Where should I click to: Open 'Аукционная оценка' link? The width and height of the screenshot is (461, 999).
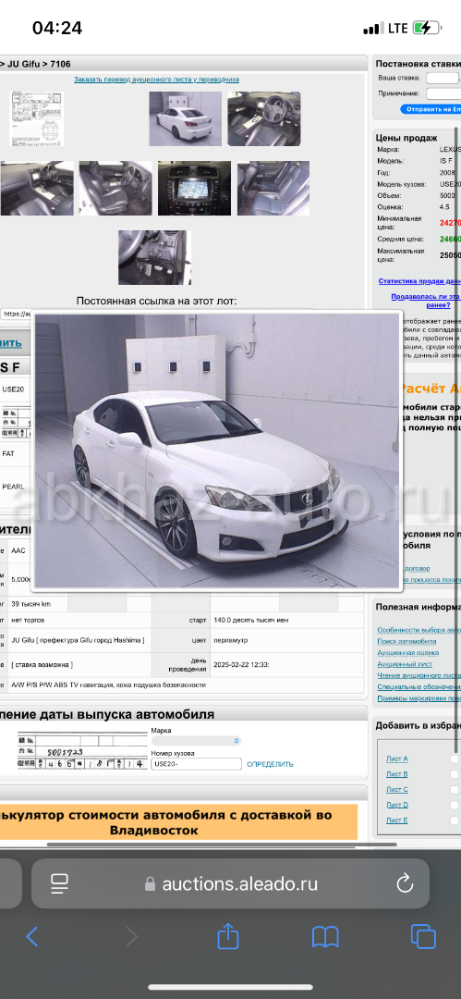(x=407, y=653)
